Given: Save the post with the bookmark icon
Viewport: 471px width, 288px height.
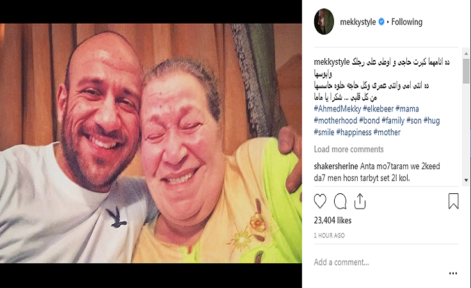Looking at the screenshot, I should click(453, 201).
